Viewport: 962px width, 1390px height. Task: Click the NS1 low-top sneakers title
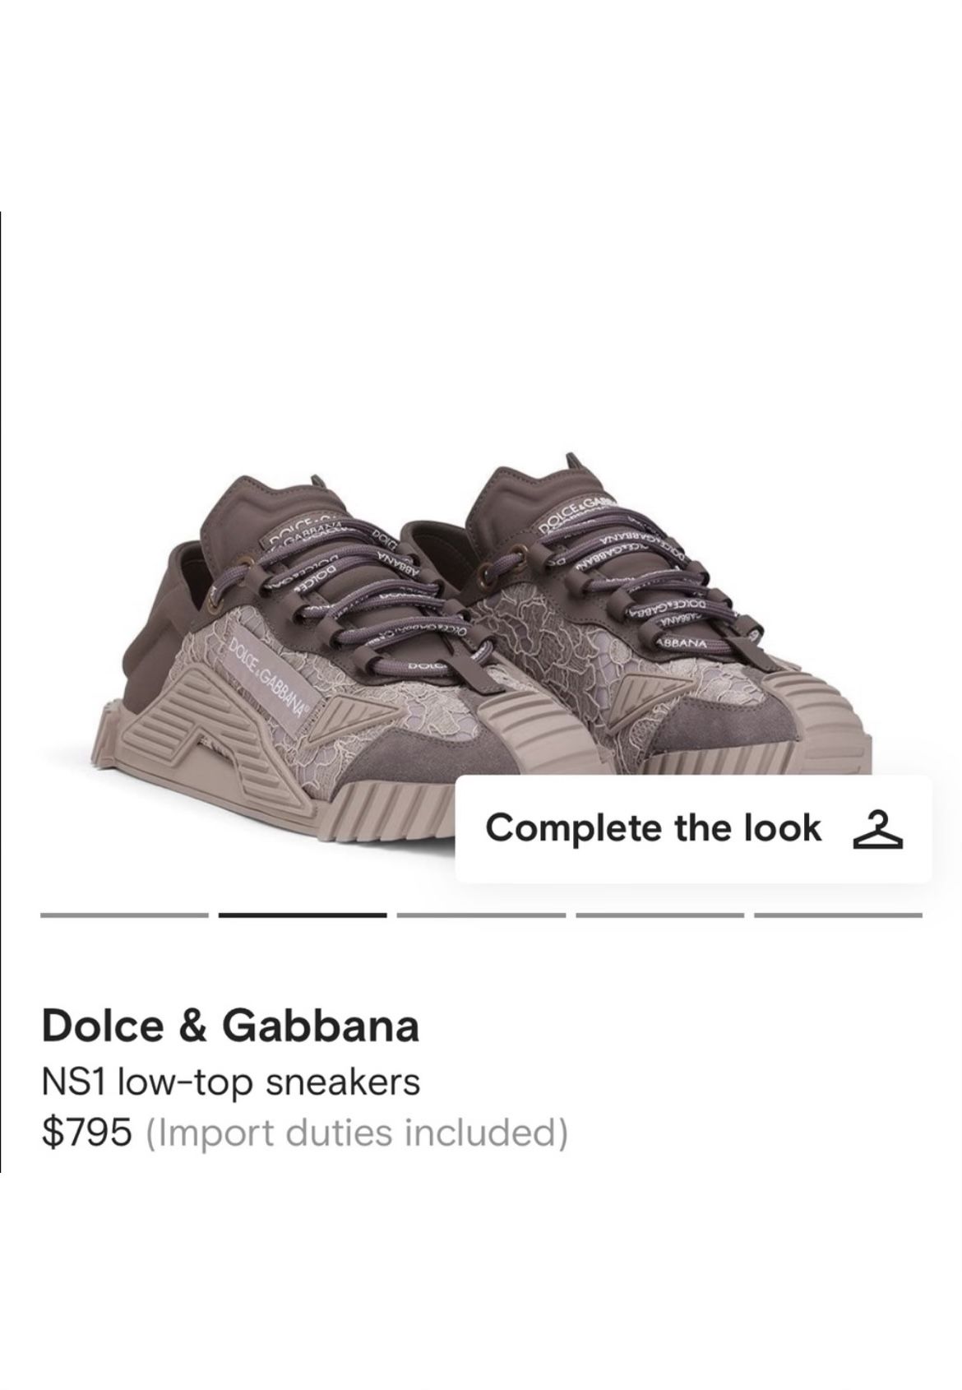click(231, 1082)
